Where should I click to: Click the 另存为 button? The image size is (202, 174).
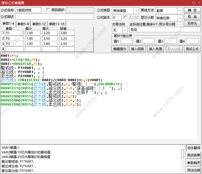click(192, 24)
